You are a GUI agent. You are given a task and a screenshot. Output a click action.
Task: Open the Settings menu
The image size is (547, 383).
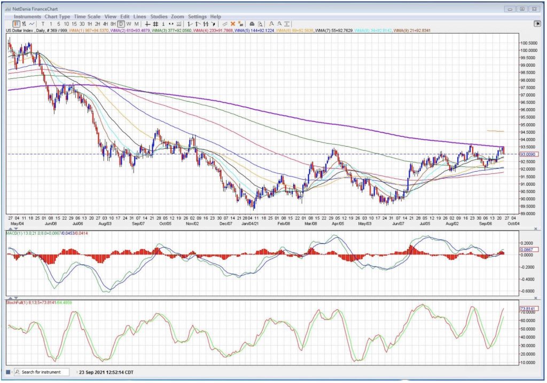[197, 17]
